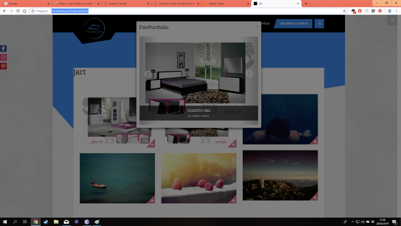Screen dimensions: 401x226
Task: Zoom the mountain figure image magnifier
Action: 315,197
